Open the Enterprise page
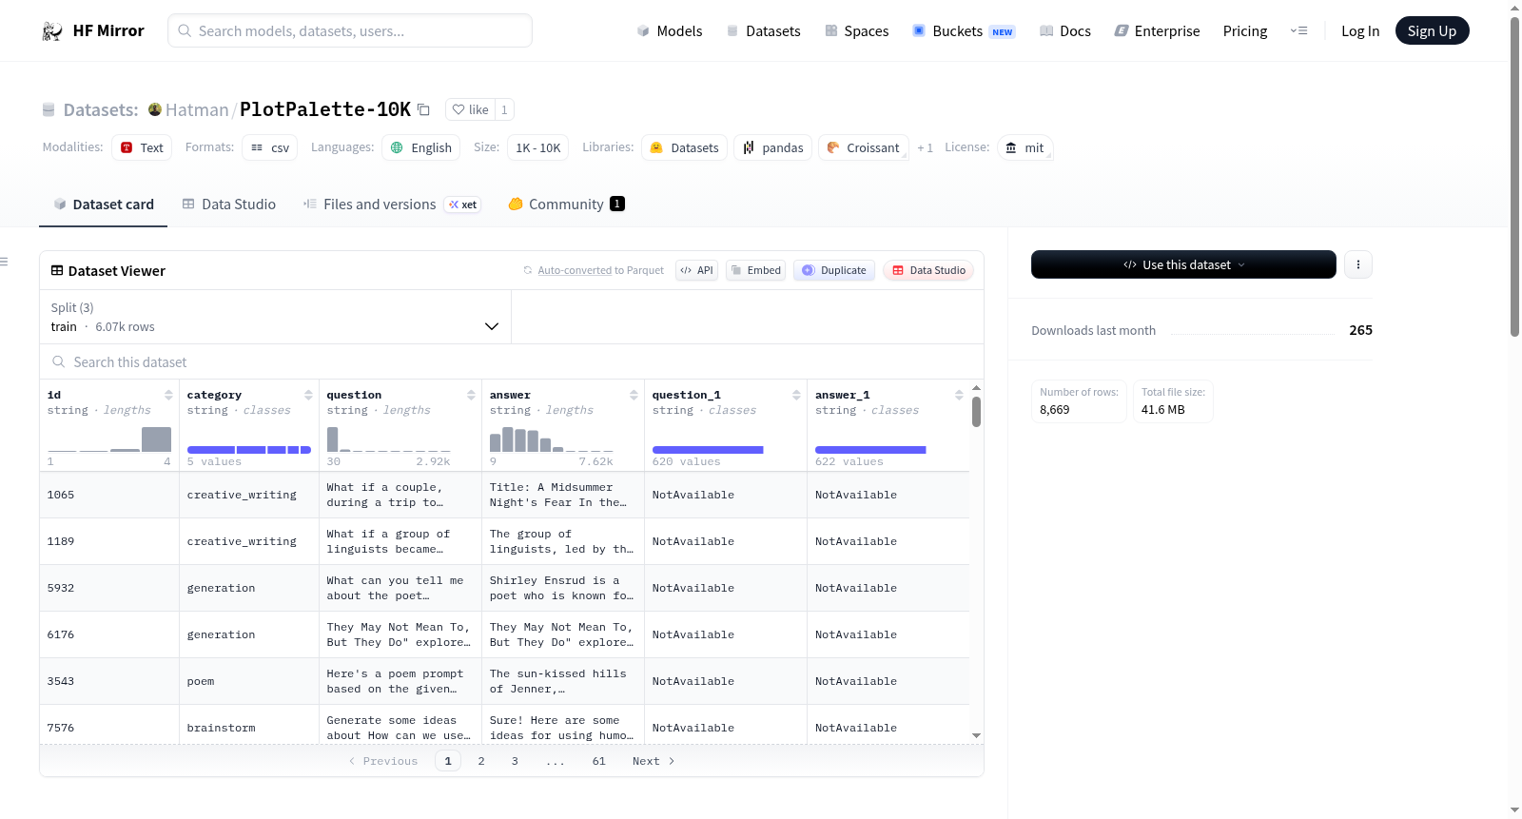This screenshot has width=1522, height=819. click(1157, 31)
